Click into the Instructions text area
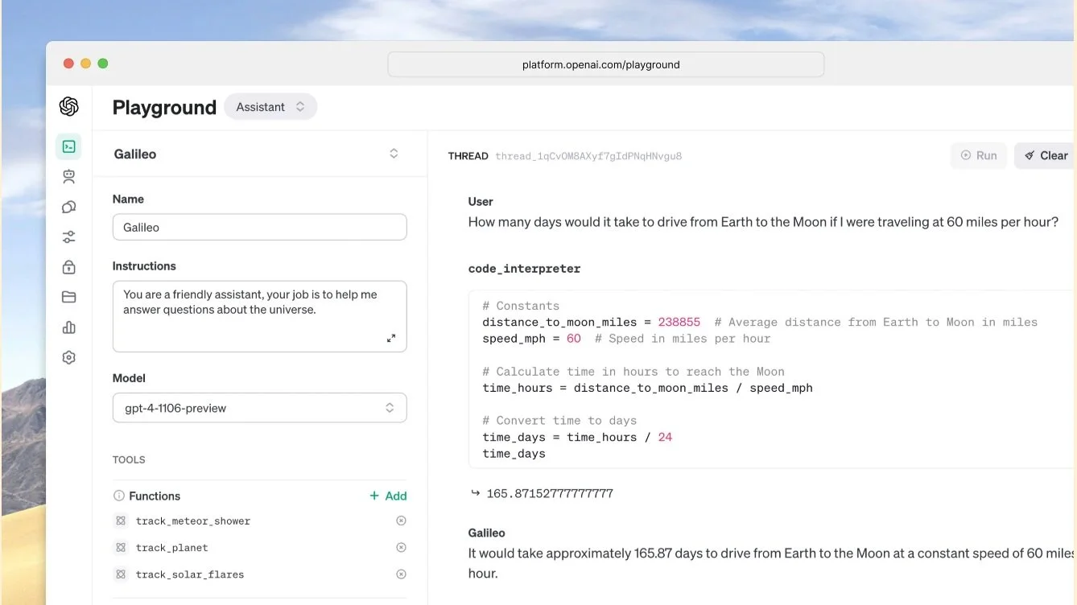 tap(259, 316)
